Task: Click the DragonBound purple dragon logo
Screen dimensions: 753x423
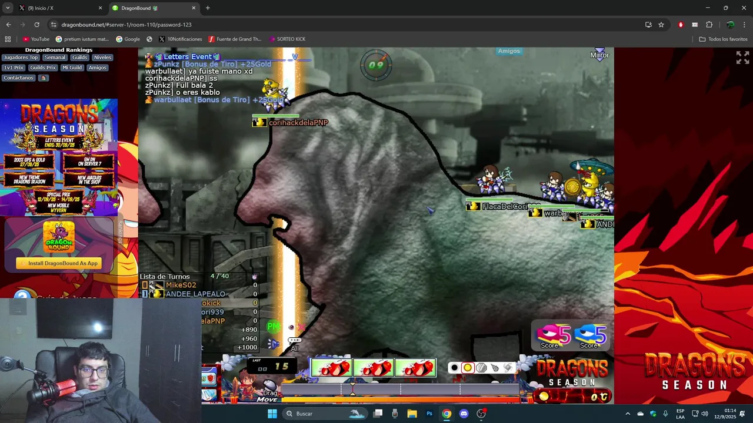Action: [x=59, y=237]
